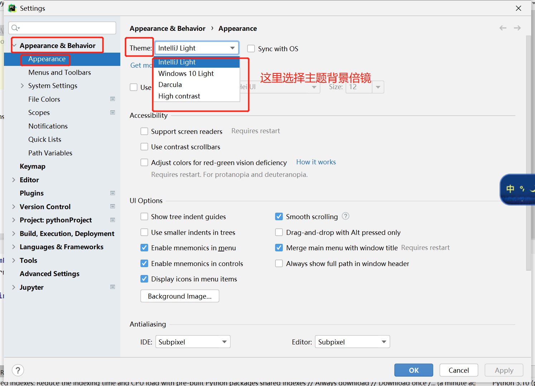Click the File Colors project-level icon

(x=113, y=99)
